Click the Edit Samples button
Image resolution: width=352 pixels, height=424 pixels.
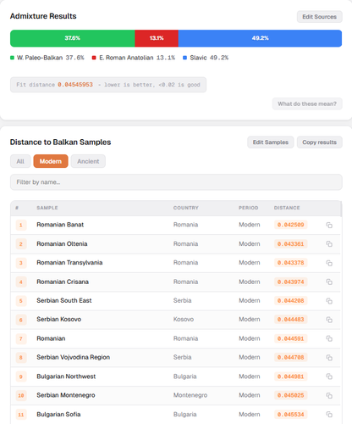(271, 142)
